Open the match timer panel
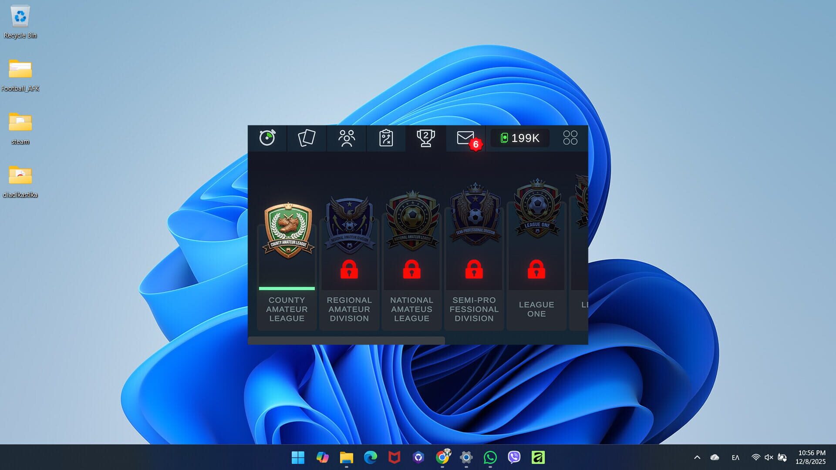This screenshot has height=470, width=836. pyautogui.click(x=267, y=138)
